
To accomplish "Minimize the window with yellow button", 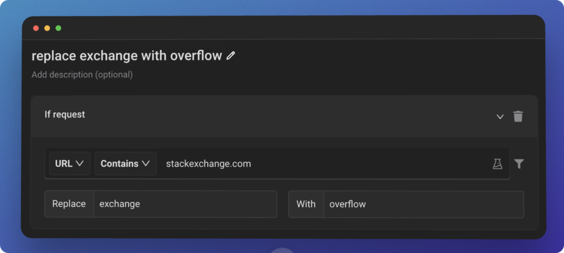I will 47,28.
